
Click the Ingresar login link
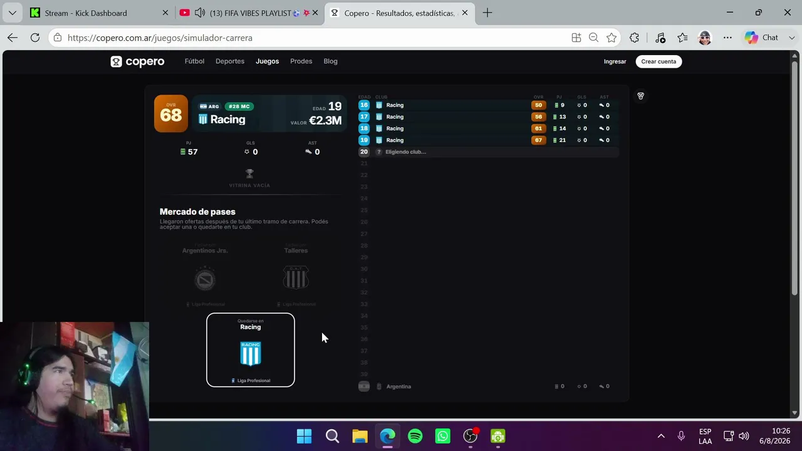pyautogui.click(x=615, y=61)
